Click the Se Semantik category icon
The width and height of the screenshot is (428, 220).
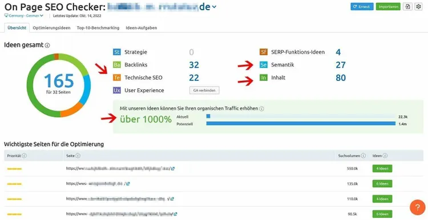coord(264,65)
